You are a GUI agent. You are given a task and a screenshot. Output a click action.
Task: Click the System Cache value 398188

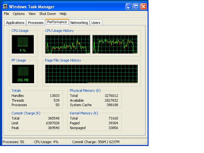(x=112, y=105)
